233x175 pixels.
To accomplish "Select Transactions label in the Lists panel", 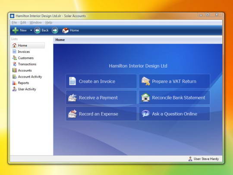I will pos(27,64).
